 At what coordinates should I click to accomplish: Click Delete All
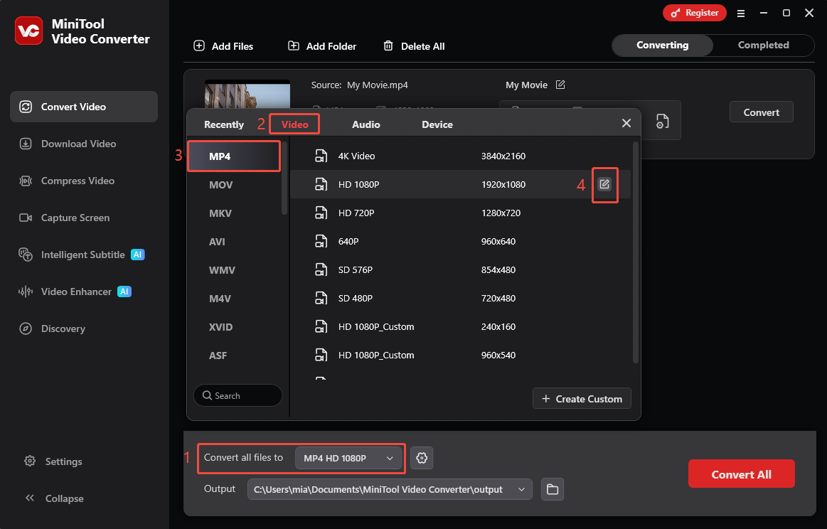click(x=414, y=46)
